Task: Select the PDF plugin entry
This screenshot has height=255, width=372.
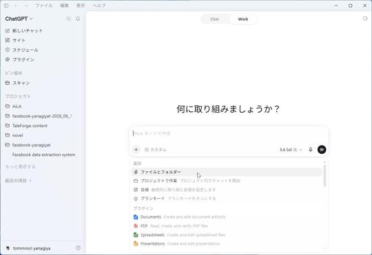Action: point(227,226)
